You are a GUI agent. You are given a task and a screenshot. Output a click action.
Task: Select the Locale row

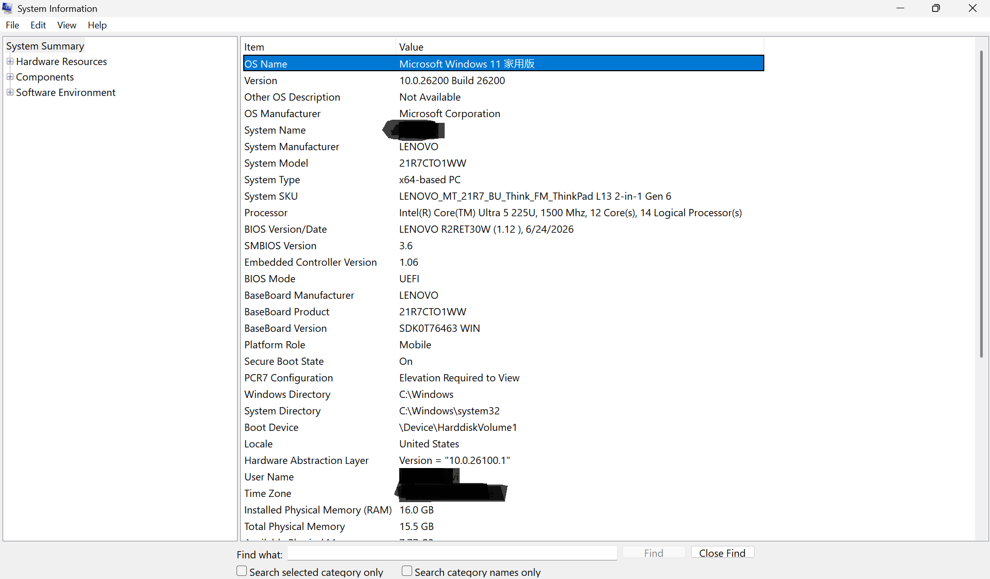[504, 444]
